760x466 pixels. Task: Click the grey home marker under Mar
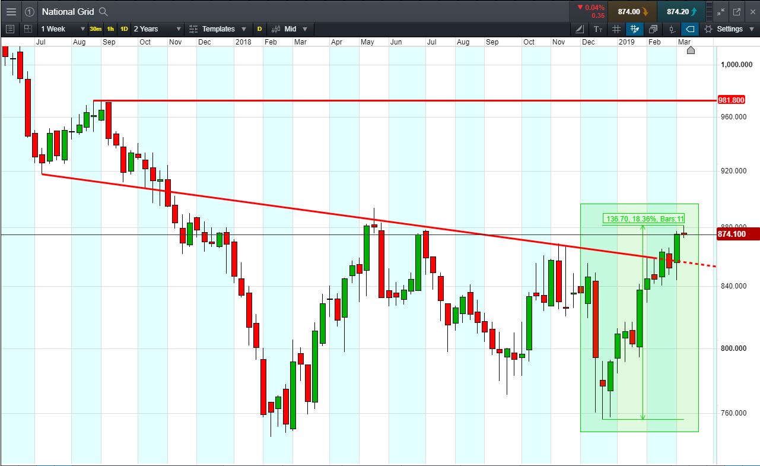(x=691, y=50)
